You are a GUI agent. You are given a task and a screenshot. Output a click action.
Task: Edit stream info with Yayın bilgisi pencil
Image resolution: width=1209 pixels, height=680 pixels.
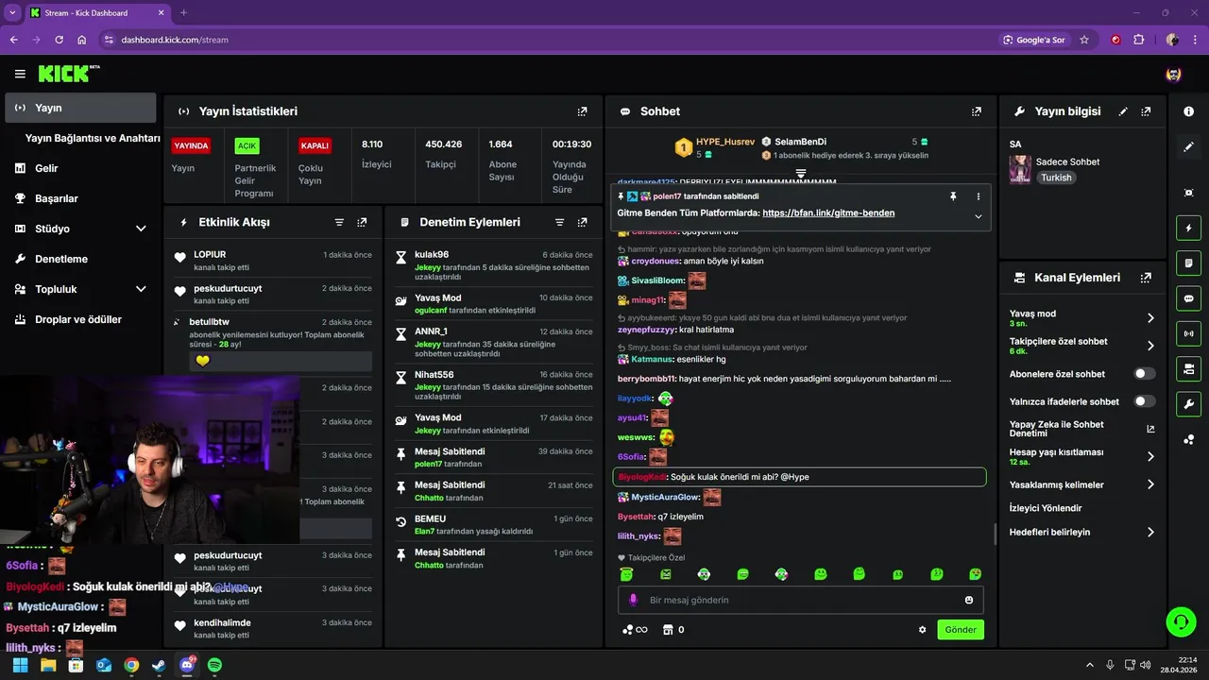pos(1123,111)
